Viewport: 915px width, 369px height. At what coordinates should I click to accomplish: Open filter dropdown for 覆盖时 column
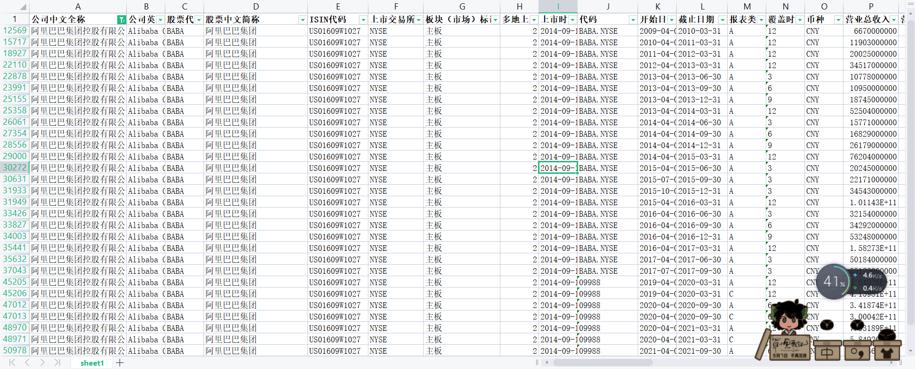coord(800,20)
